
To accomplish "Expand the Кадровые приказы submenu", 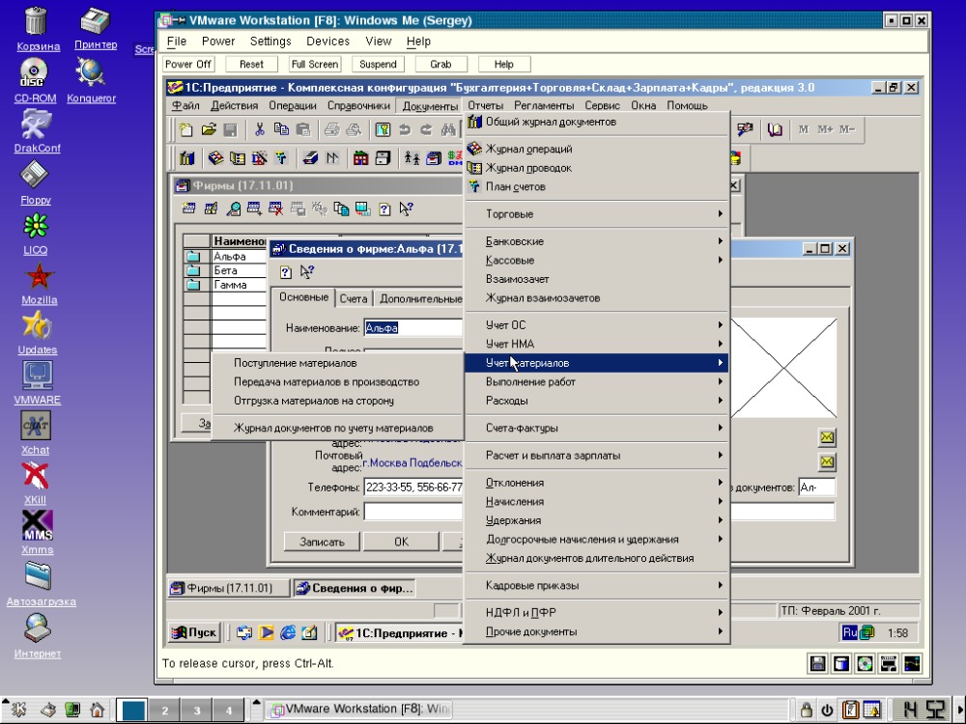I will (x=596, y=585).
